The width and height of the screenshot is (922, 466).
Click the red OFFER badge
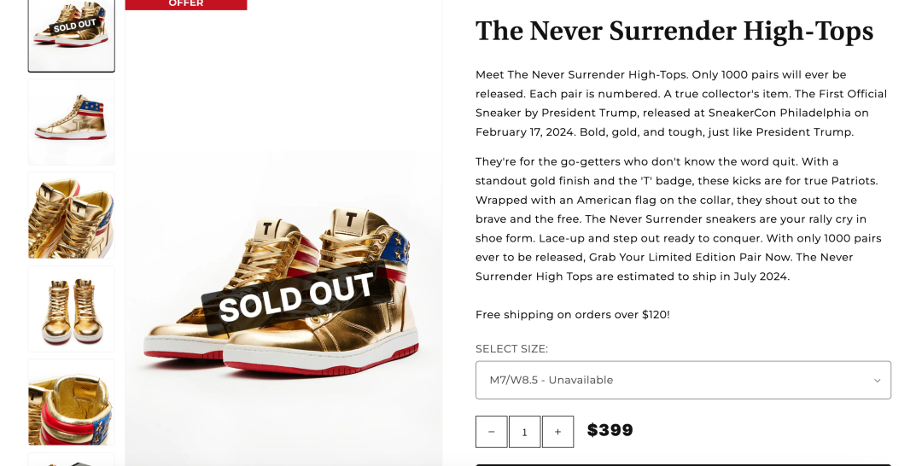point(186,4)
